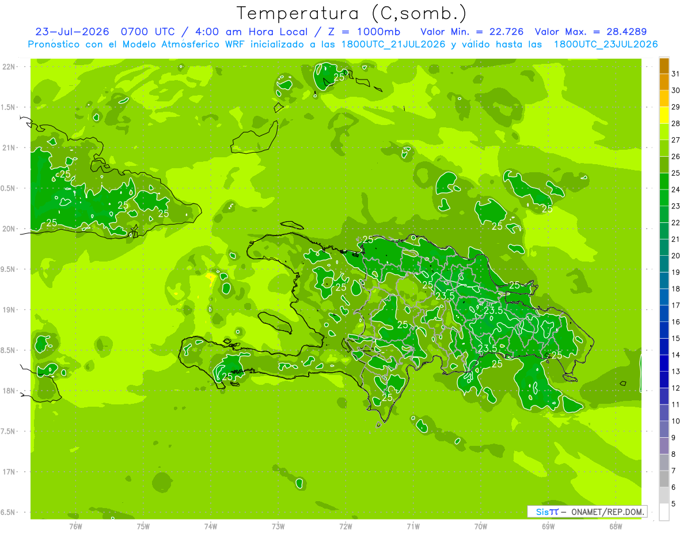Screen dimensions: 691x534
Task: Click the gray legend band between 6 and 7
Action: (x=664, y=479)
